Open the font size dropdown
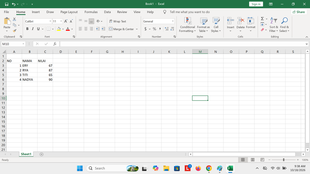The width and height of the screenshot is (310, 174). click(x=61, y=21)
